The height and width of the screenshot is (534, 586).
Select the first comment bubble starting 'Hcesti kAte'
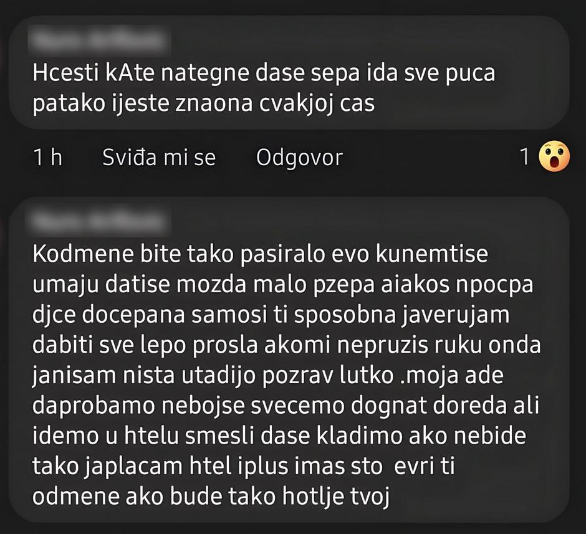point(289,73)
